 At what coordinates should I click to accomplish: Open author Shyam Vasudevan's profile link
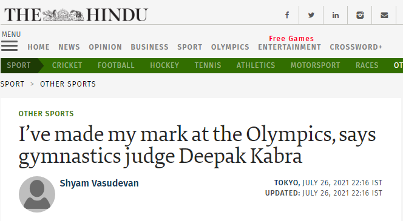tap(99, 183)
